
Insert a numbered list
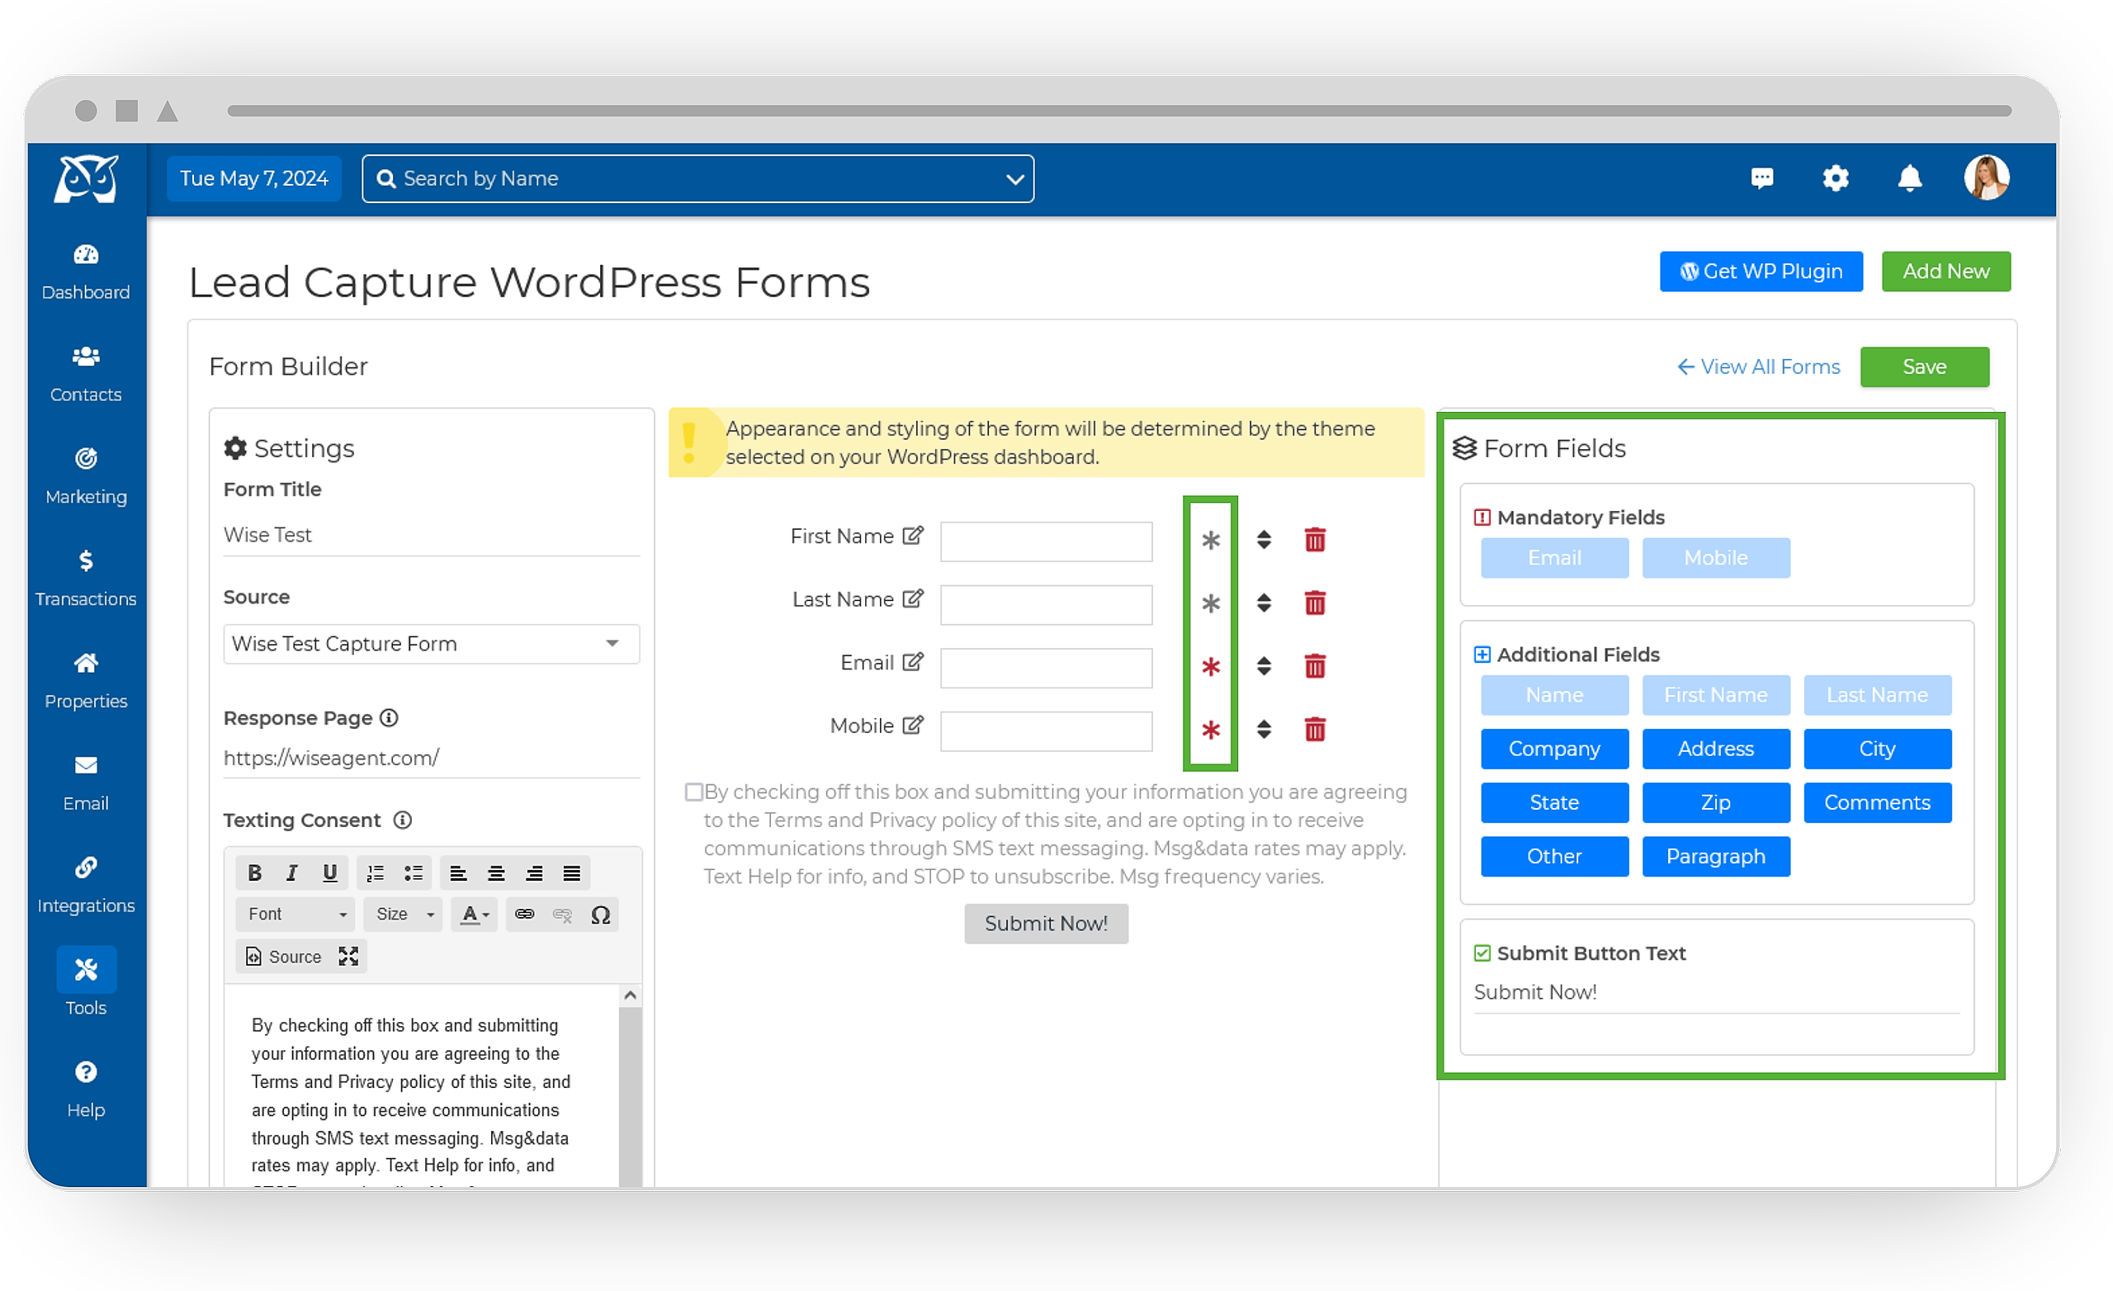pyautogui.click(x=376, y=873)
